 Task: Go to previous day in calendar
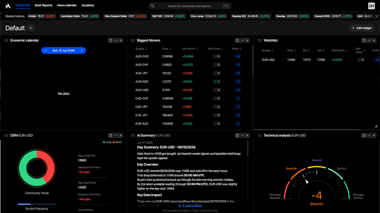click(45, 50)
